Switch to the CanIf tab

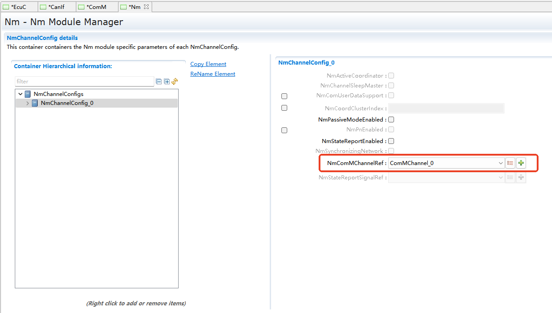[56, 7]
